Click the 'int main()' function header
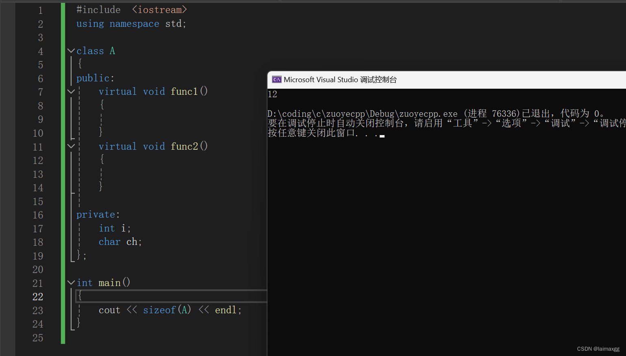The width and height of the screenshot is (626, 356). point(104,282)
